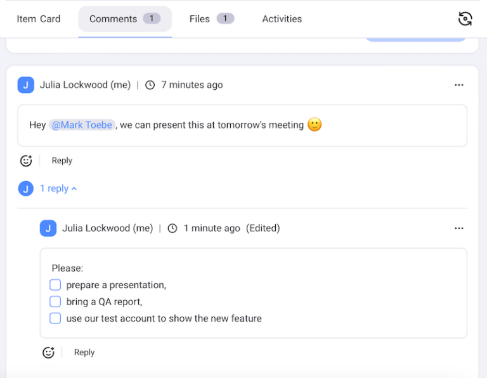Click Julia Lockwood avatar on the top comment
This screenshot has height=378, width=487.
tap(26, 85)
